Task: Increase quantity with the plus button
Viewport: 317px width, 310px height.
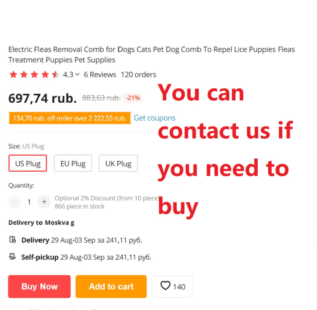Action: click(44, 201)
